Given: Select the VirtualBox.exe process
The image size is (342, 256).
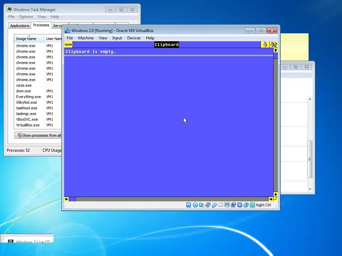Looking at the screenshot, I should tap(38, 125).
